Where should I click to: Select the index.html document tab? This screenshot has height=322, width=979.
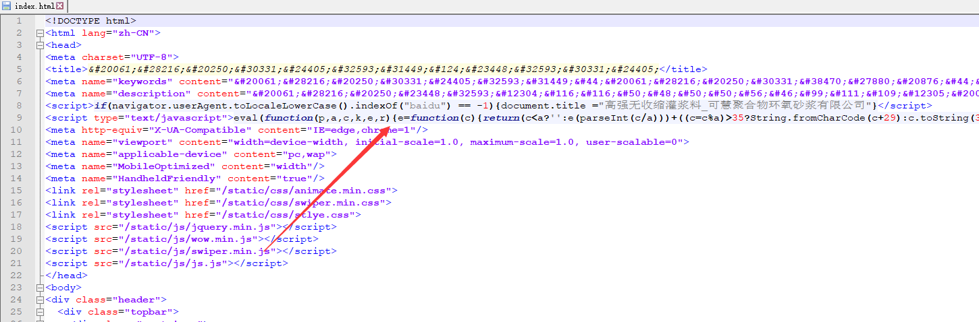pyautogui.click(x=34, y=6)
